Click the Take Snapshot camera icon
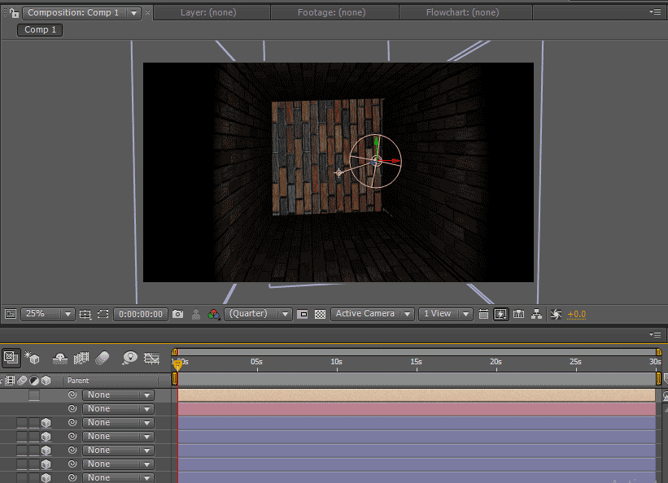Image resolution: width=668 pixels, height=483 pixels. 177,314
